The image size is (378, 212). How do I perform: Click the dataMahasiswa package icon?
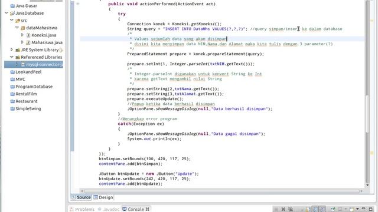click(x=23, y=28)
